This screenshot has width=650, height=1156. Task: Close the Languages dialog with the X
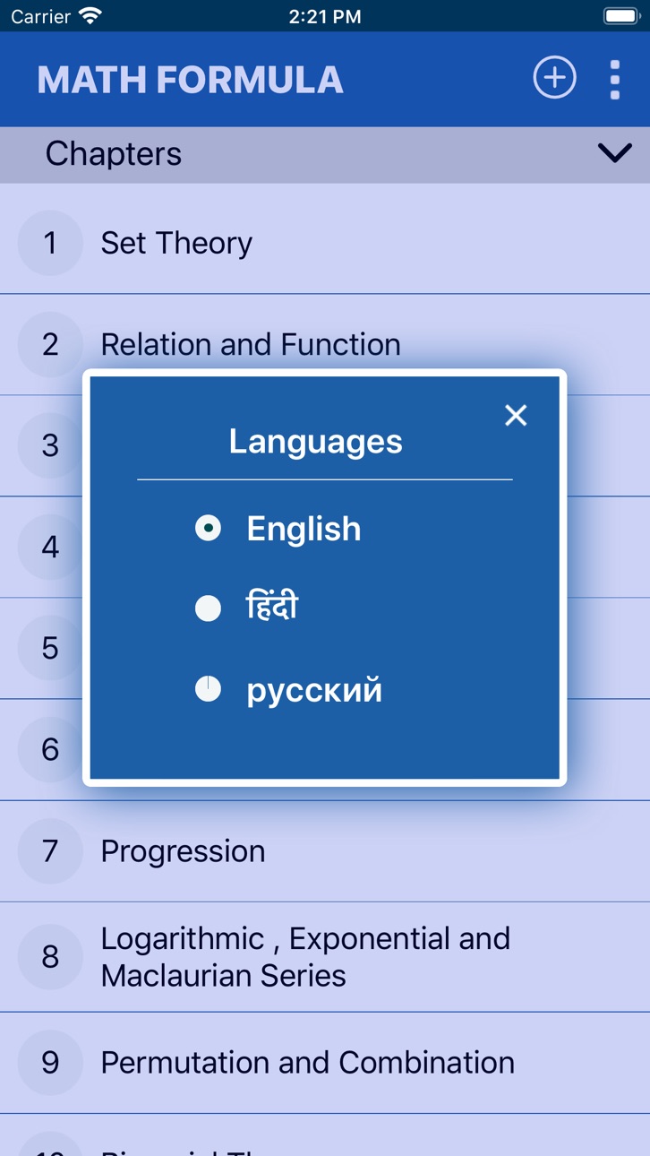[x=516, y=415]
